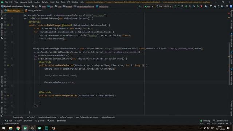Click the UTF-8 encoding status entry

click(x=214, y=124)
